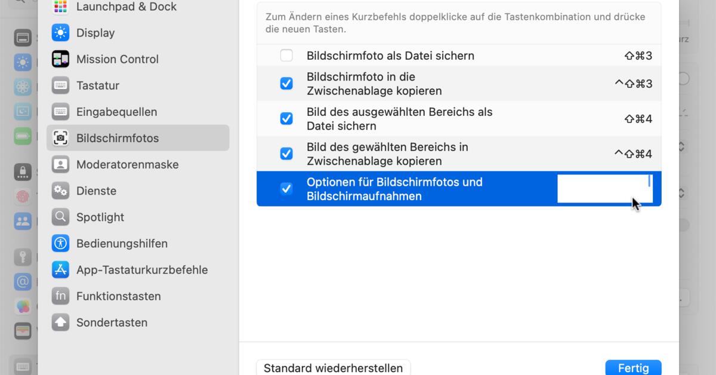Open the Funktionstasten settings via its fn icon
This screenshot has width=716, height=375.
click(60, 296)
